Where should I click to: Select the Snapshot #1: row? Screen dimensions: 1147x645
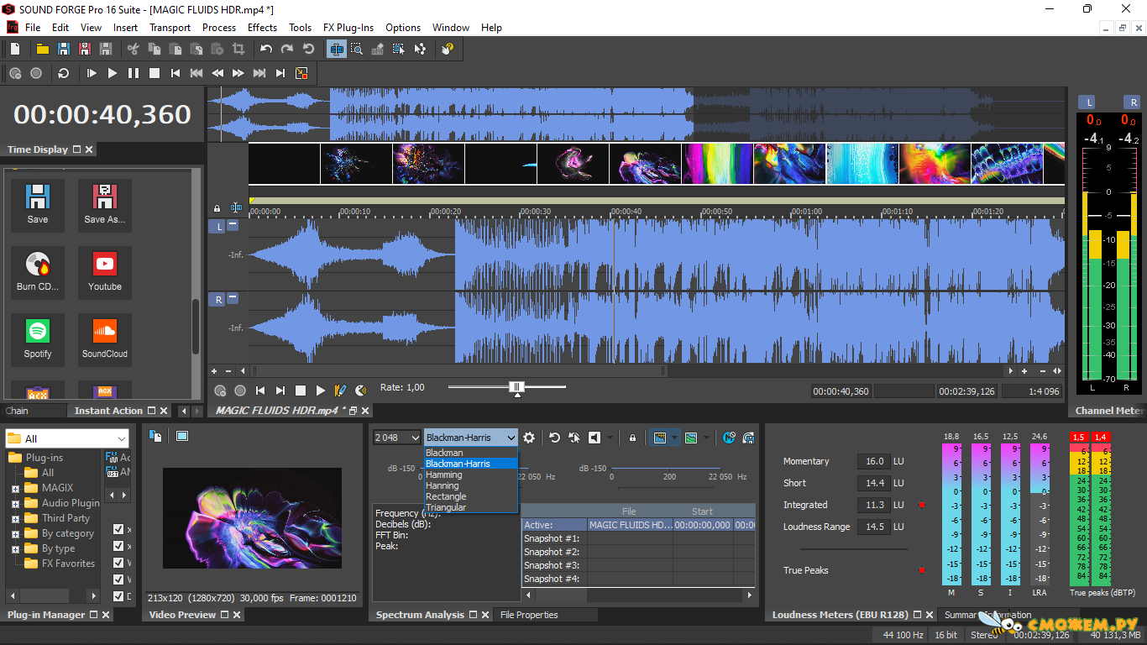pos(638,538)
